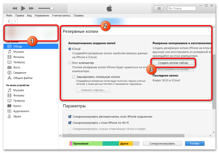The image size is (219, 153).
Task: Go forward with the right chevron button
Action: (15, 21)
